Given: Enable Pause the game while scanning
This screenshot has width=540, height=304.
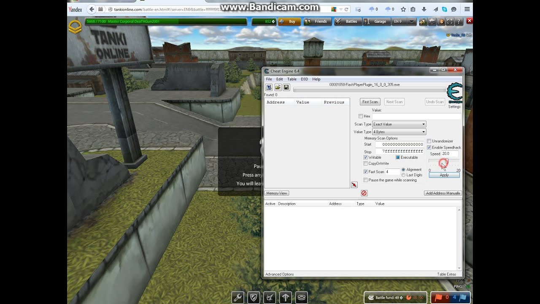Looking at the screenshot, I should [365, 180].
